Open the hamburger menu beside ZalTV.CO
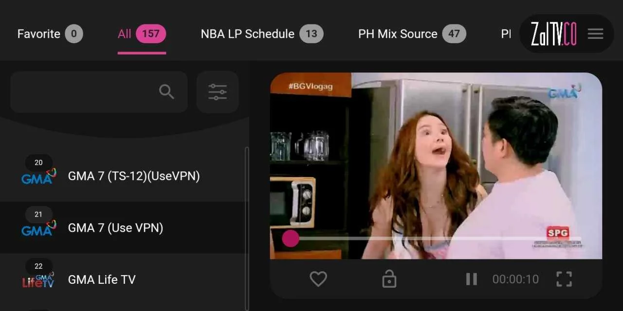 [x=595, y=34]
